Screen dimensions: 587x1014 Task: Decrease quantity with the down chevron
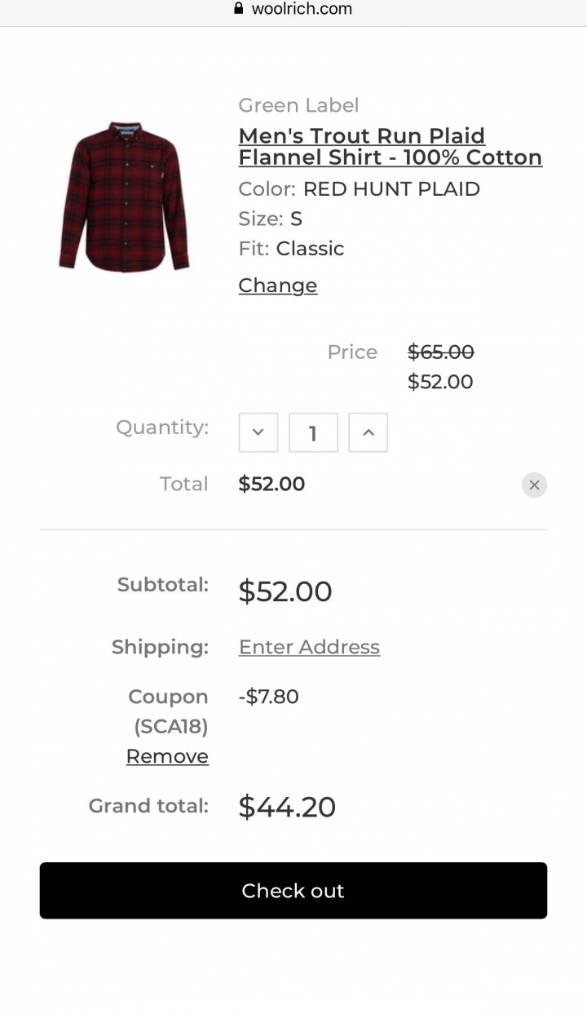258,432
